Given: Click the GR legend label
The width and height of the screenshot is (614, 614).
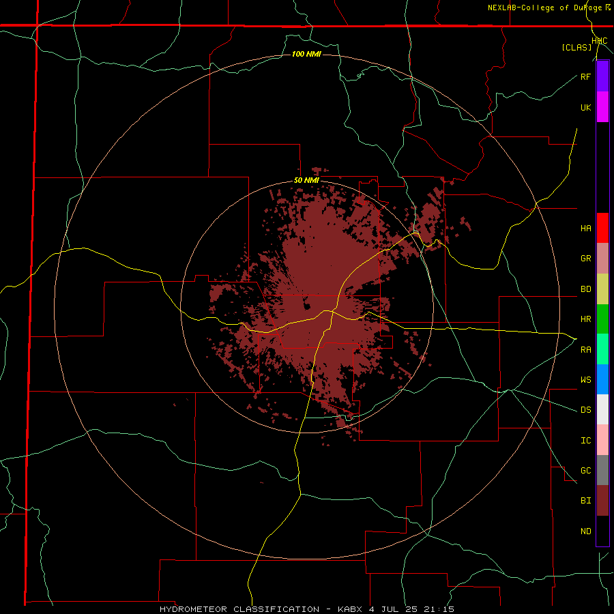Looking at the screenshot, I should [585, 259].
